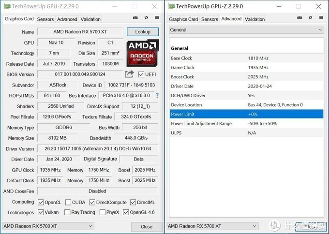Screen dimensions: 329x234
Task: Toggle the Vulkan checkbox
Action: pos(41,212)
